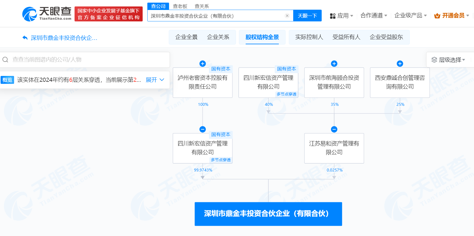Click the 35% share label
The image size is (474, 236).
click(x=335, y=104)
